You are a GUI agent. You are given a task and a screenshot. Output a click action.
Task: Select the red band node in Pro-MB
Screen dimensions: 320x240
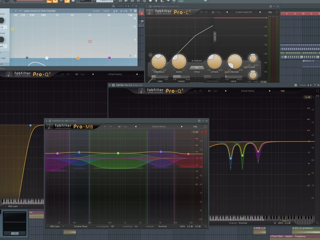(188, 154)
